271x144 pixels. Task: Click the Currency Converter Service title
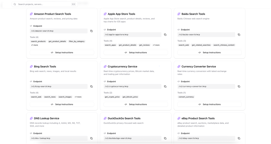(199, 67)
